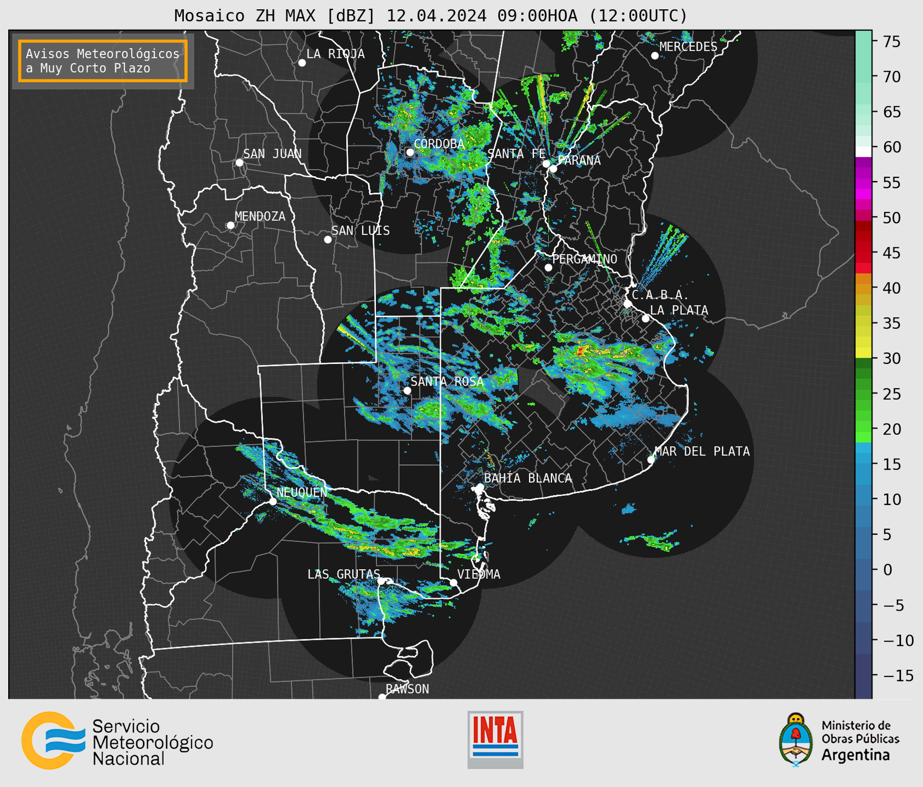
Task: Select the San Juan city marker dot
Action: point(239,163)
